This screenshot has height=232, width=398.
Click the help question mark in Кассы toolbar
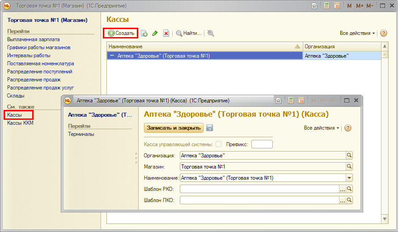[x=383, y=33]
